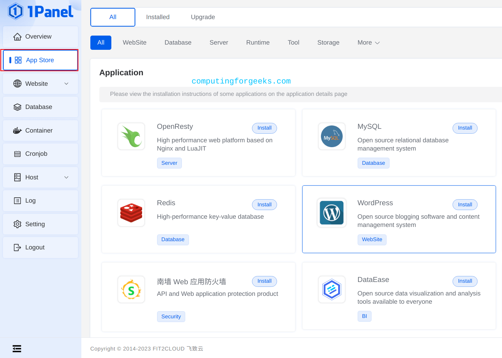
Task: Open the More categories dropdown
Action: pos(368,42)
